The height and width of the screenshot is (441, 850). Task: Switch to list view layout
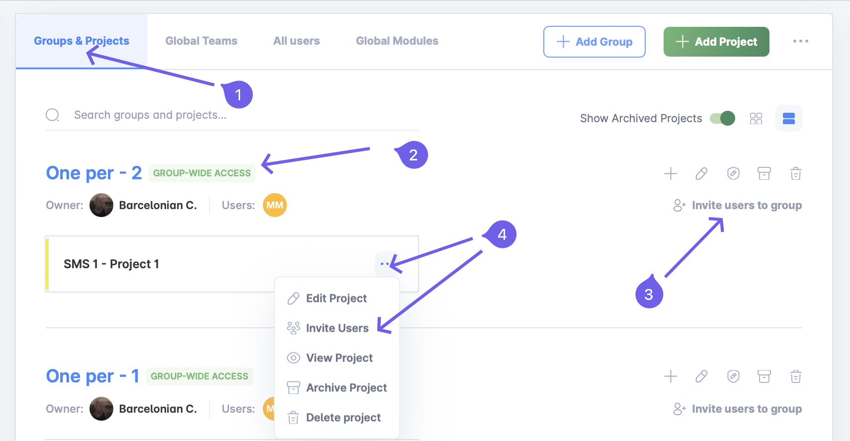789,118
